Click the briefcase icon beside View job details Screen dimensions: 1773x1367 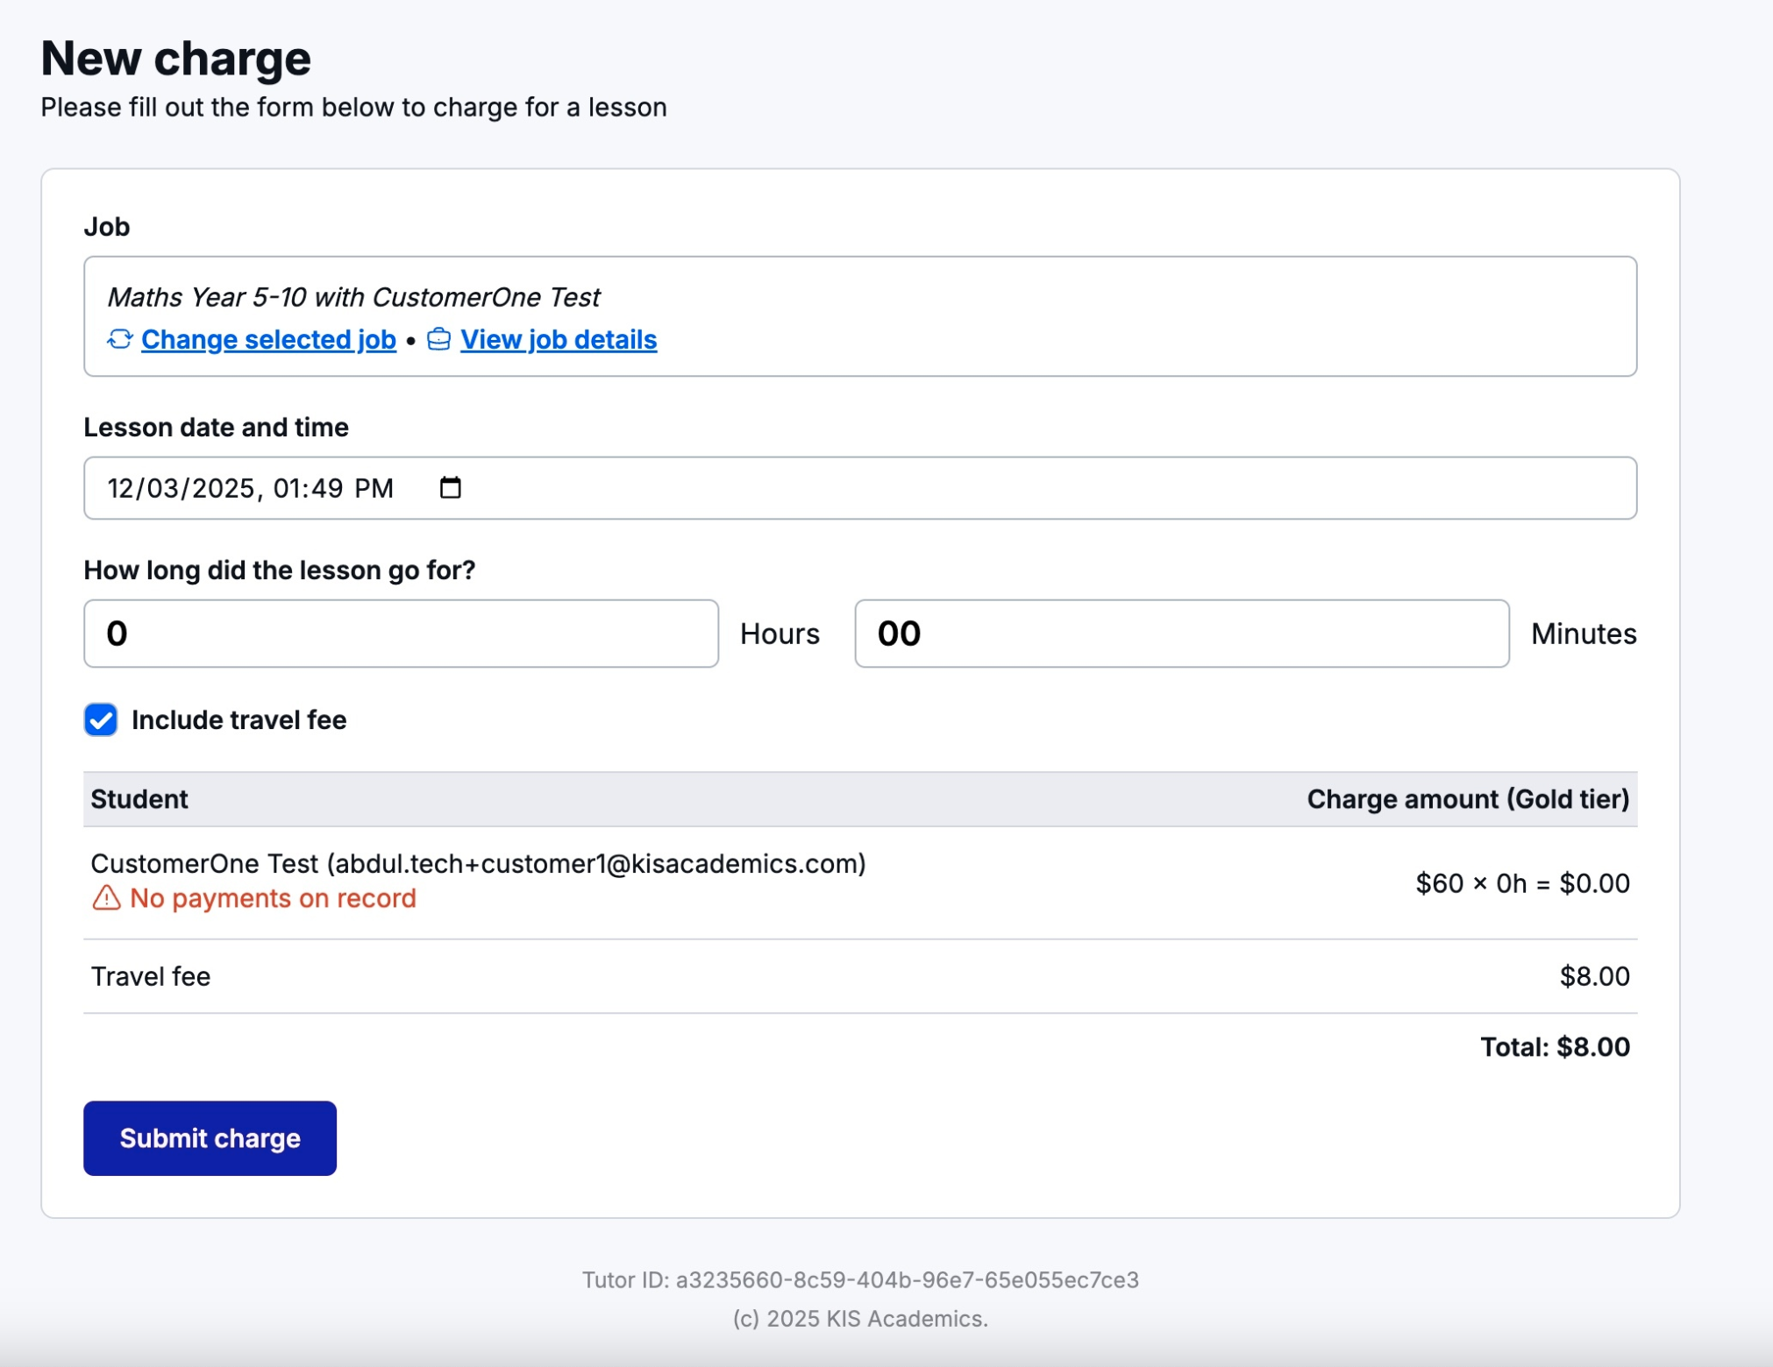(438, 339)
